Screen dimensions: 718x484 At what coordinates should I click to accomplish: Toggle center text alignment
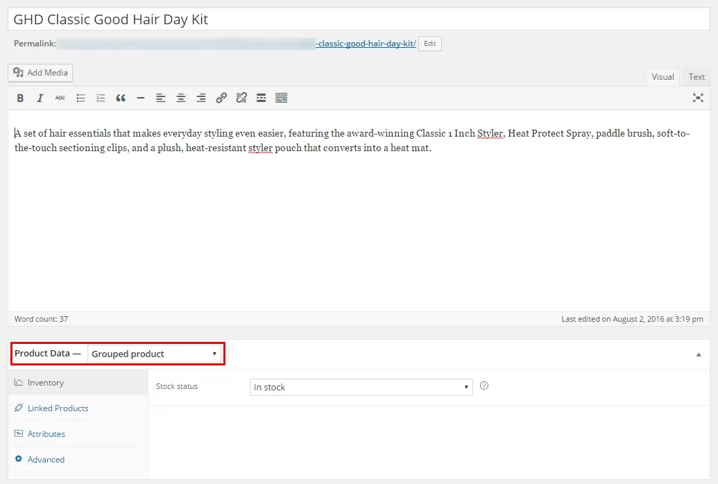(181, 98)
